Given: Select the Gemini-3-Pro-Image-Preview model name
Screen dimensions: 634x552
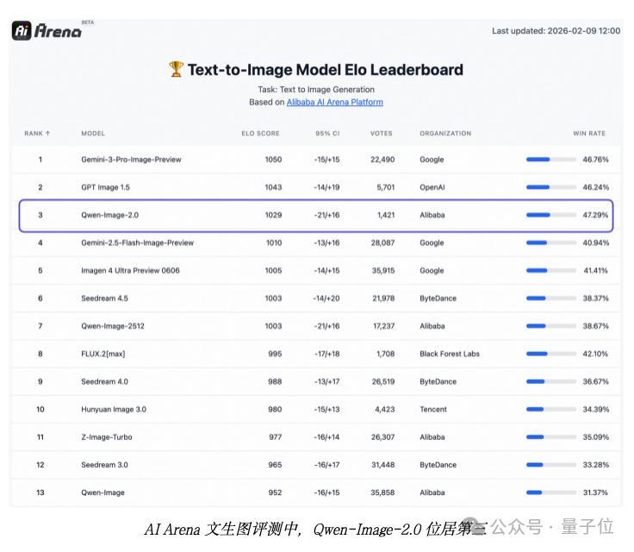Looking at the screenshot, I should pos(131,160).
